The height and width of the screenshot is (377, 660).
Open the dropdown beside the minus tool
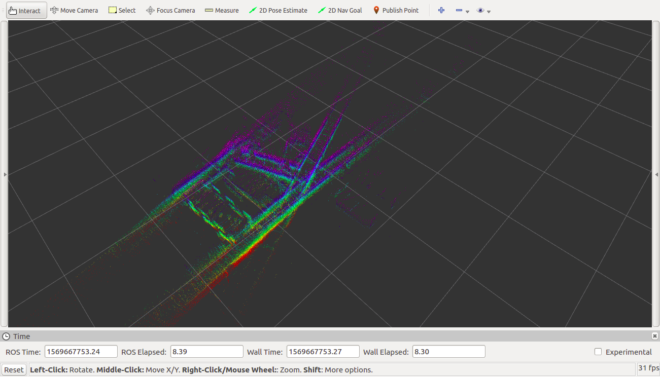467,11
